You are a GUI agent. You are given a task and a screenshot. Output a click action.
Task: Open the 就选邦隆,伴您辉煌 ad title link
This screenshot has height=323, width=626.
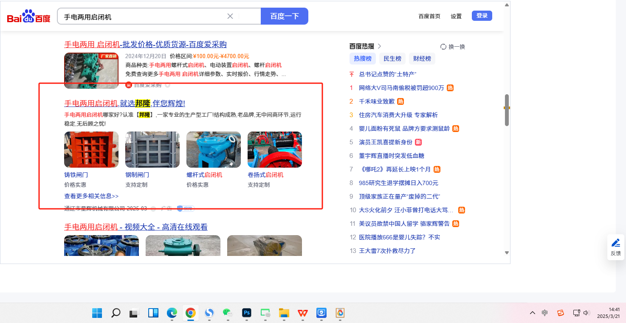(x=124, y=104)
